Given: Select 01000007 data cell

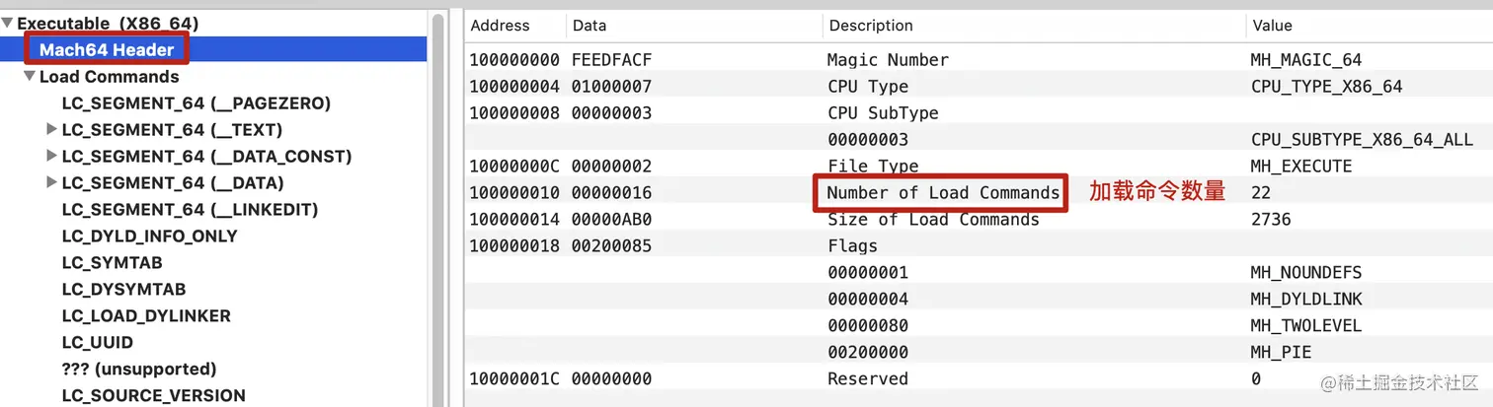Looking at the screenshot, I should (611, 86).
